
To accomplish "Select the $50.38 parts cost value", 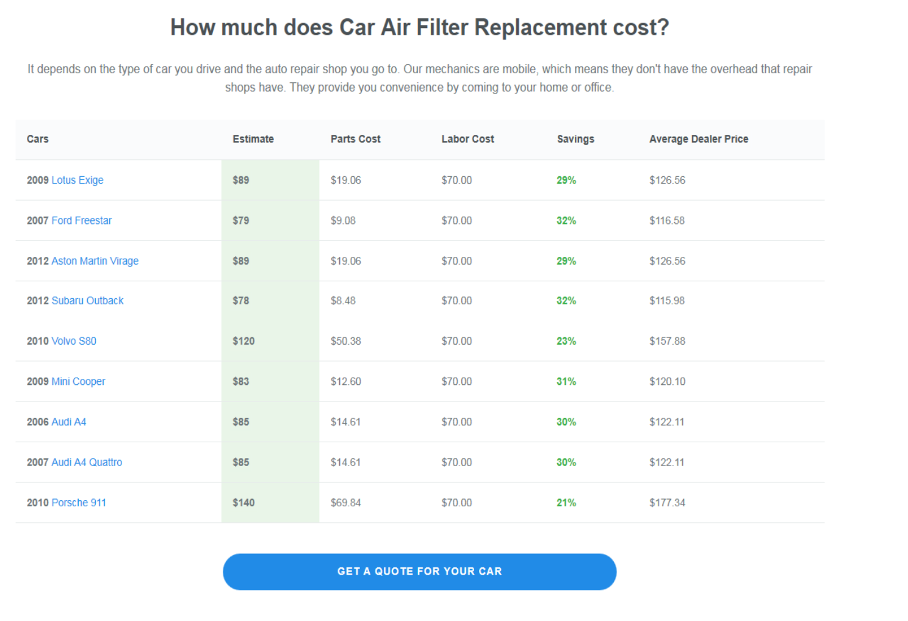I will click(x=346, y=341).
